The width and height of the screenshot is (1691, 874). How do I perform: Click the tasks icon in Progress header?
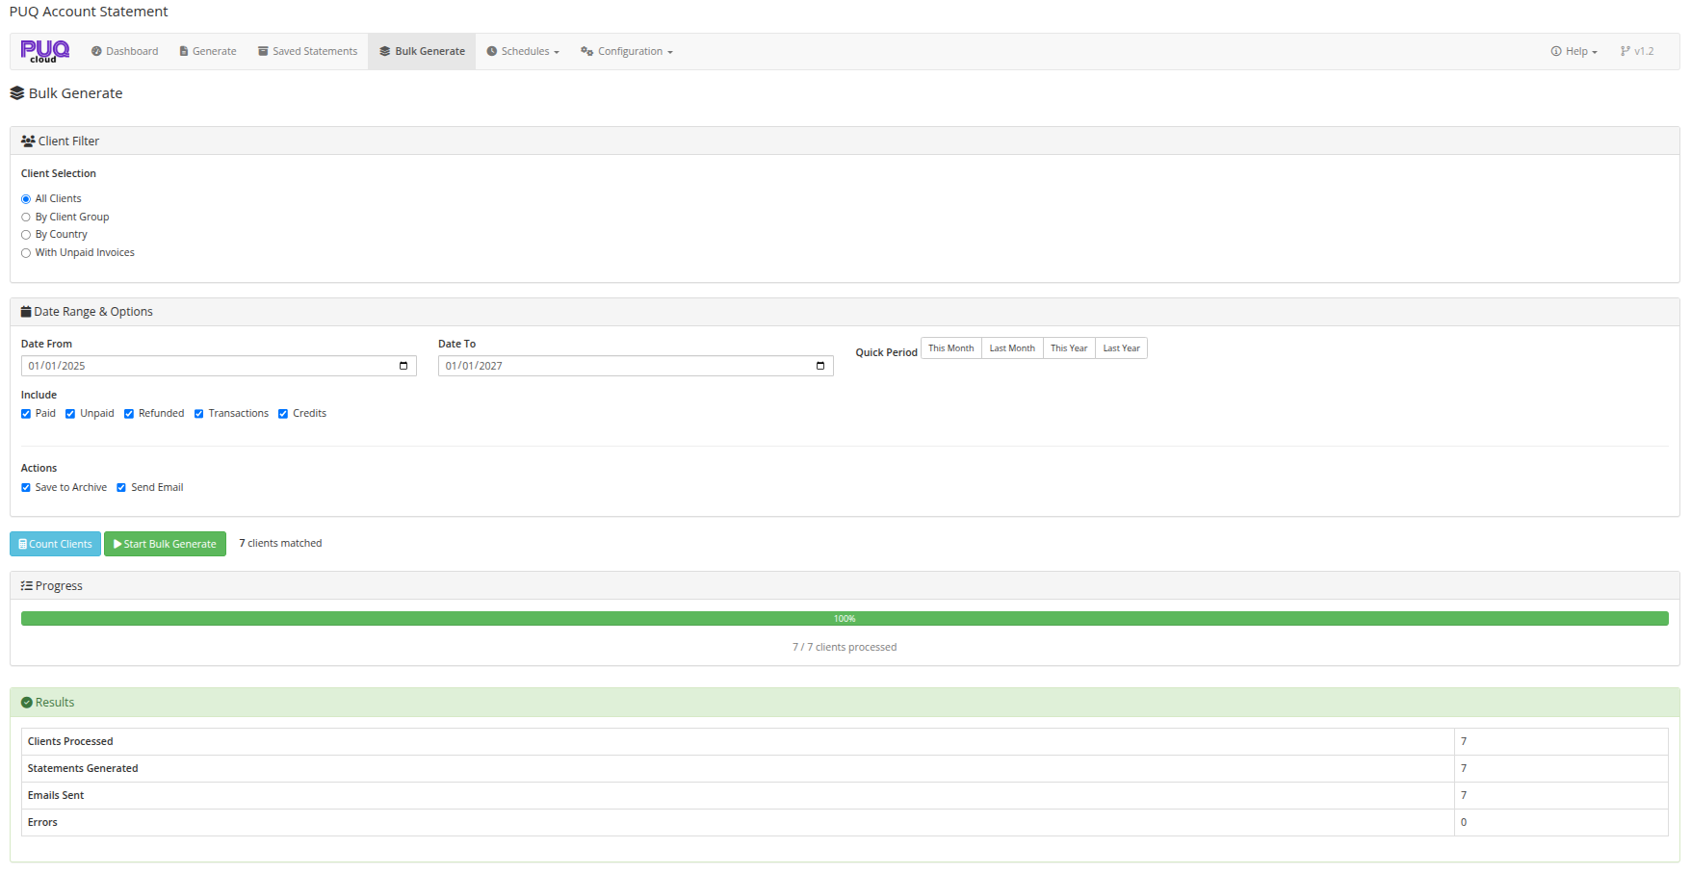[x=27, y=586]
